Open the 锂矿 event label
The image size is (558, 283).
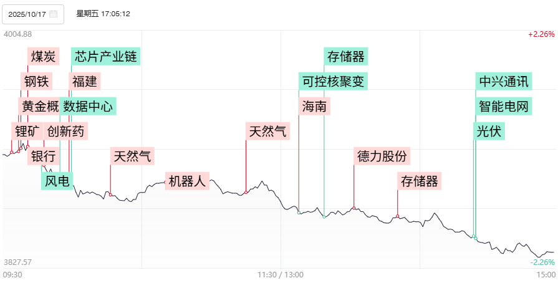point(26,132)
